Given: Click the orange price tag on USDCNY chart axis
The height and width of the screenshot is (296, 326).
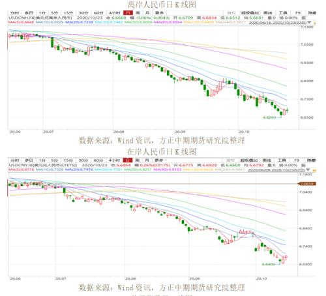Looking at the screenshot, I should pyautogui.click(x=307, y=184).
